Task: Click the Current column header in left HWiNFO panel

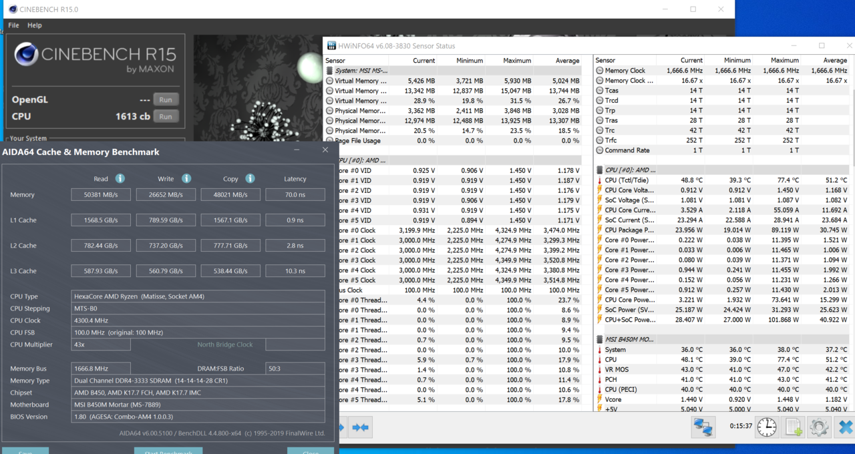Action: point(413,61)
